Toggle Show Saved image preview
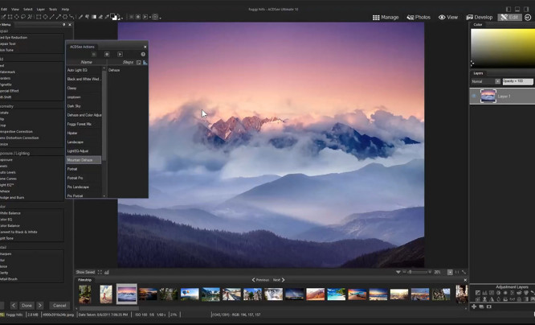 coord(85,272)
